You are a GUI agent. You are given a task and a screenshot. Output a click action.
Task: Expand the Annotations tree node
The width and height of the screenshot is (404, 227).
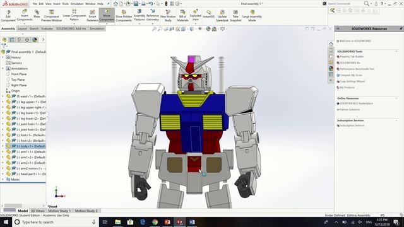3,69
